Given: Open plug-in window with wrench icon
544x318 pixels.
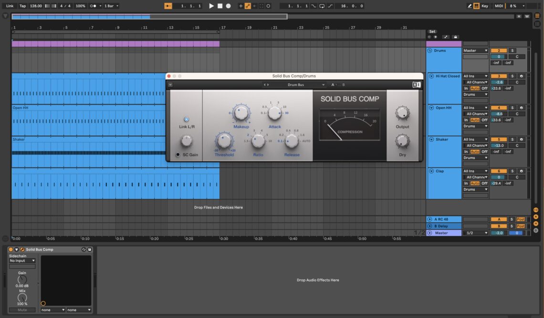Looking at the screenshot, I should pyautogui.click(x=22, y=249).
